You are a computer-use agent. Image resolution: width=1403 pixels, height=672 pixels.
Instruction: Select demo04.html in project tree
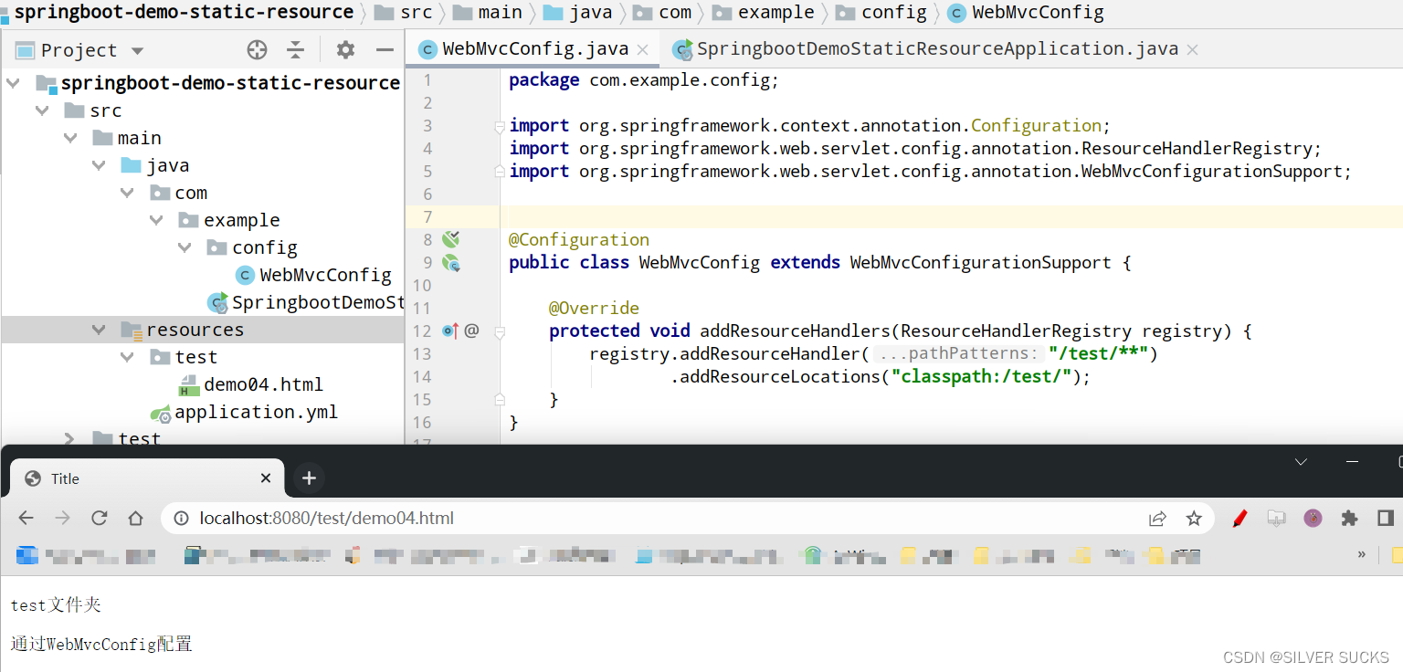[x=251, y=384]
